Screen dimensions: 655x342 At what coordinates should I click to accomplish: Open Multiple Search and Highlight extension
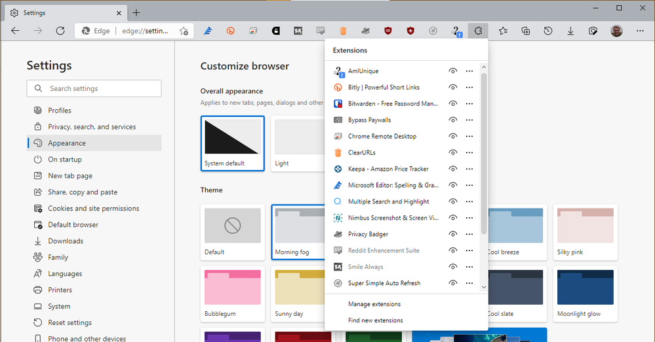click(x=389, y=201)
